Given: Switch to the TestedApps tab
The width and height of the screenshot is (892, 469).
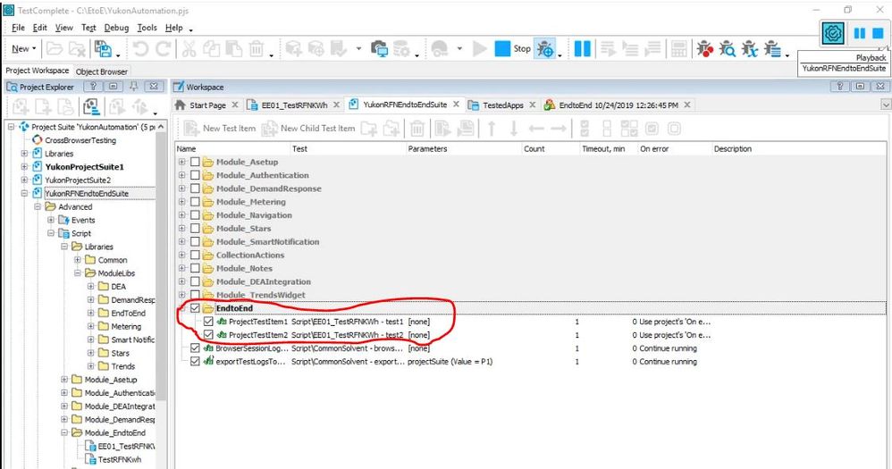Looking at the screenshot, I should [x=502, y=105].
